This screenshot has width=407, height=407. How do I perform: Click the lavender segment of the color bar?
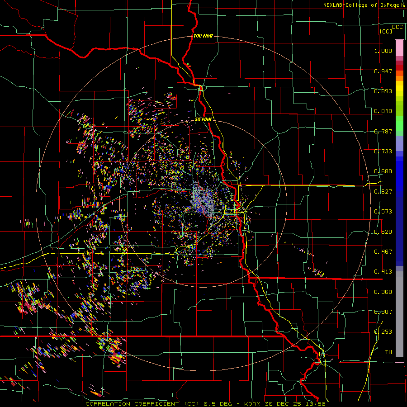(x=399, y=144)
